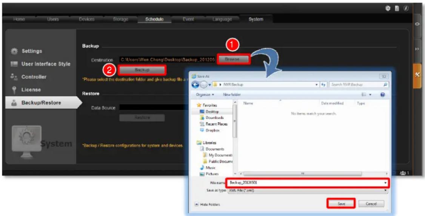
Task: Switch to the System tab
Action: tap(256, 19)
